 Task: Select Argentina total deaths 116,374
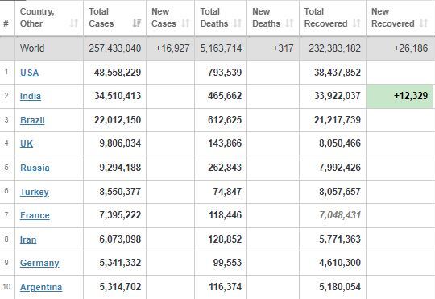coord(225,287)
